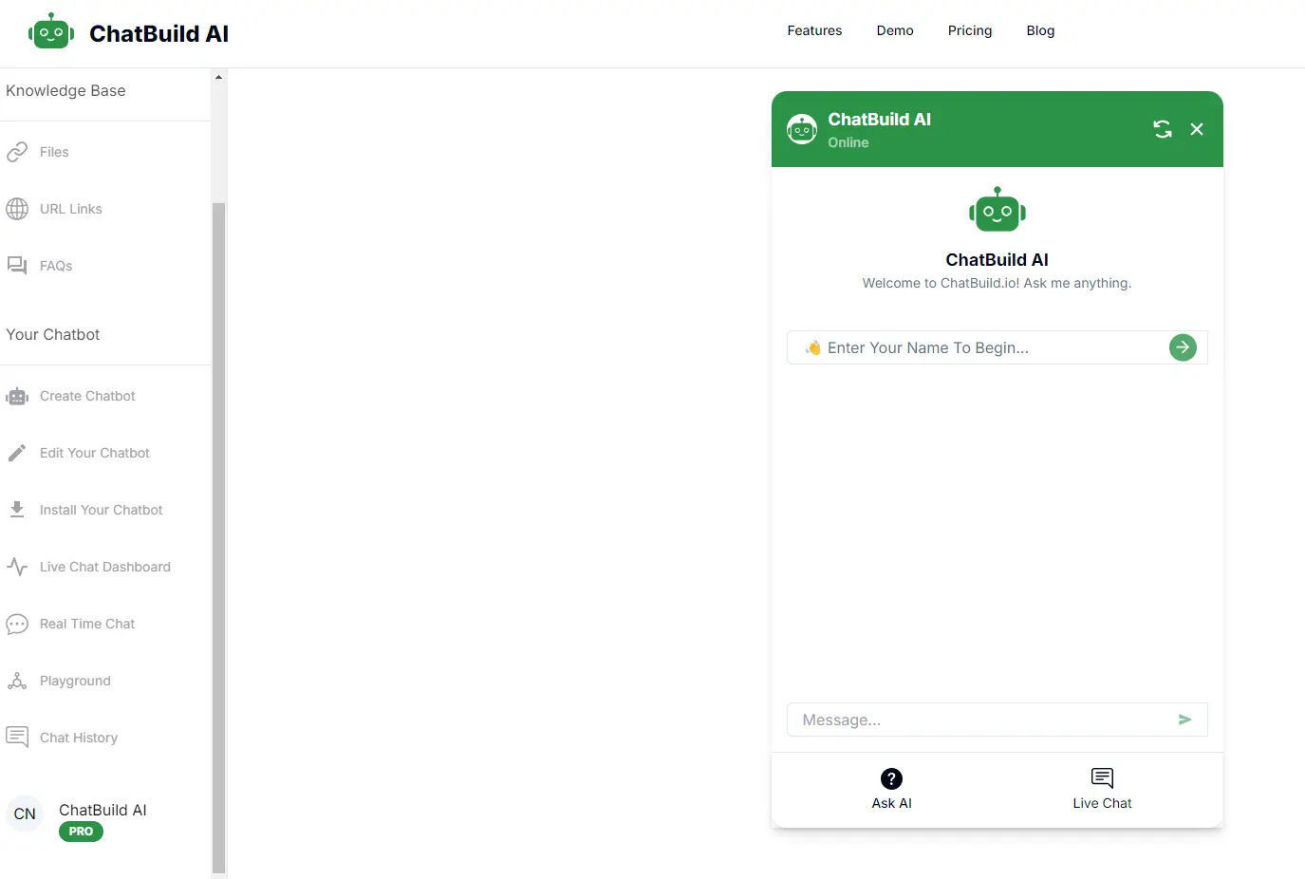This screenshot has width=1305, height=879.
Task: Click the Files link icon in sidebar
Action: 17,152
